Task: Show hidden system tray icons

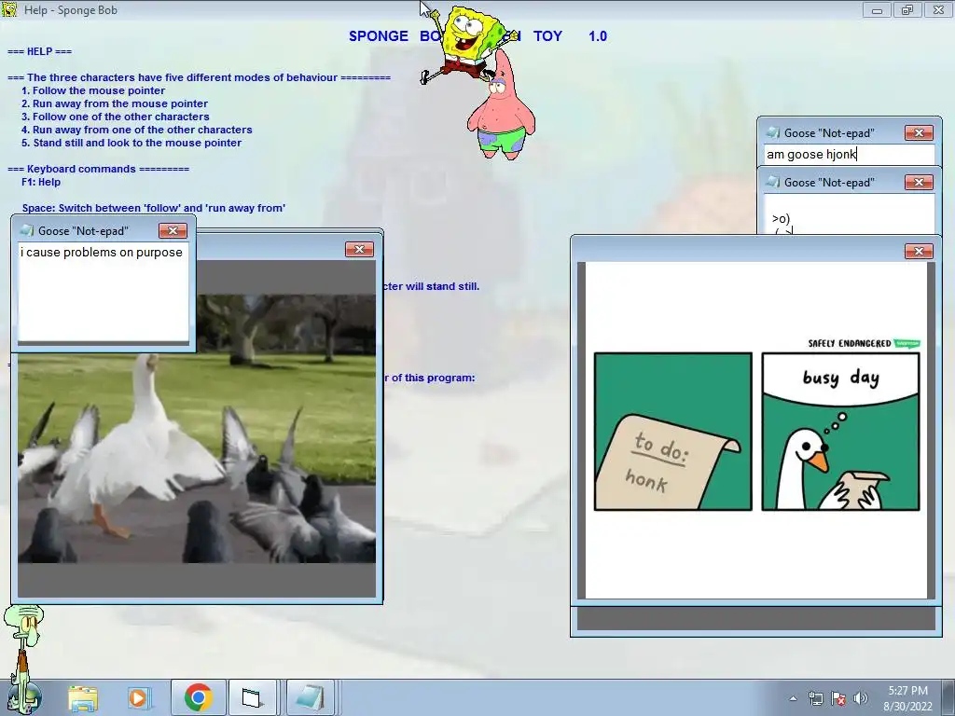Action: tap(793, 698)
